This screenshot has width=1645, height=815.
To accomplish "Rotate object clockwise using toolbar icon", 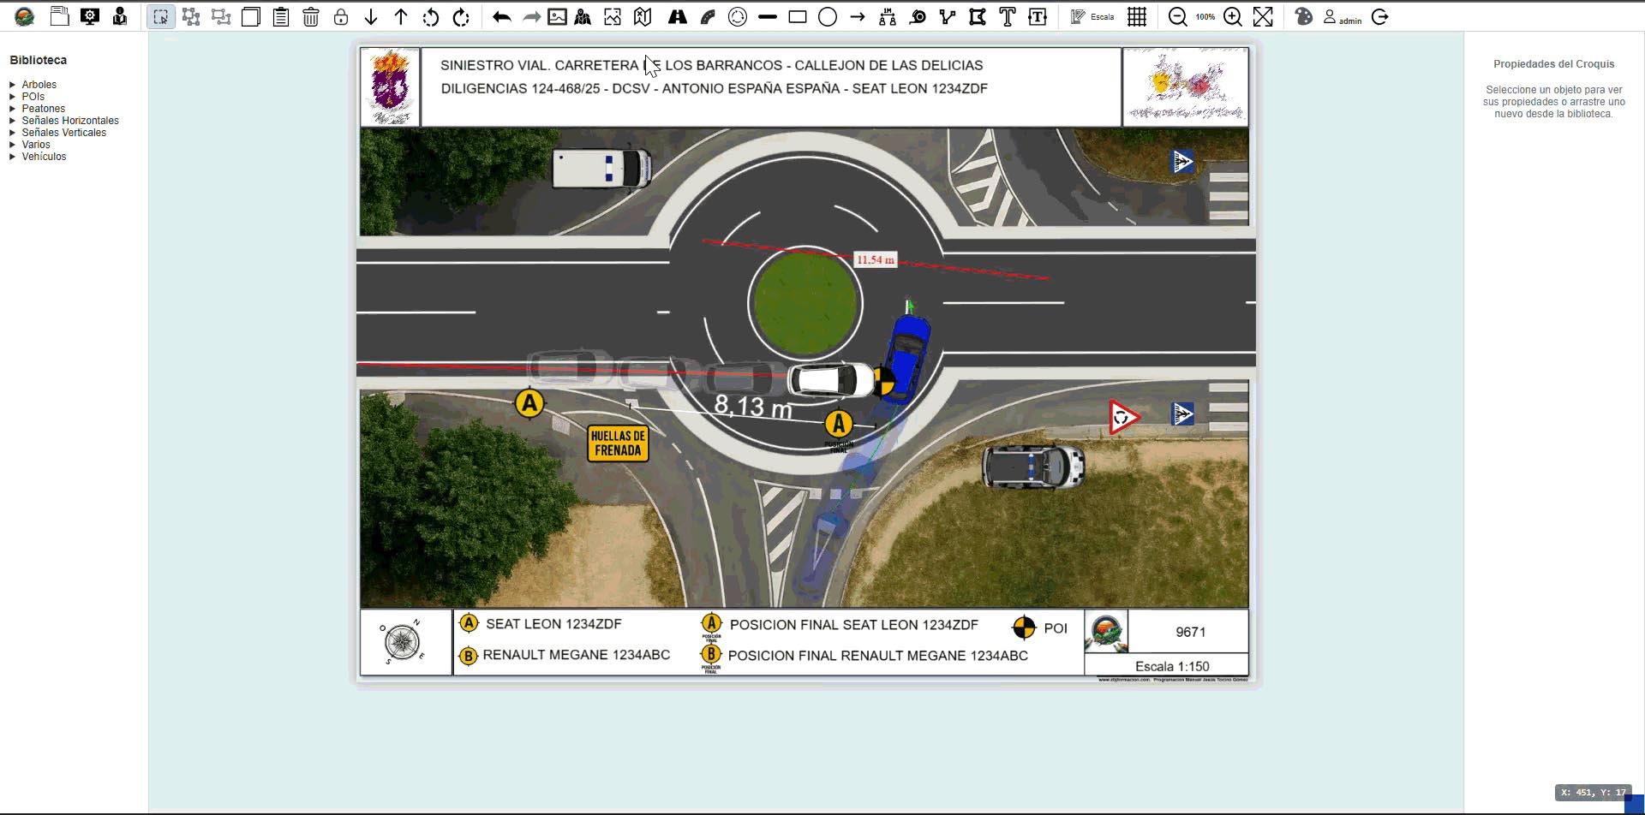I will pos(461,17).
